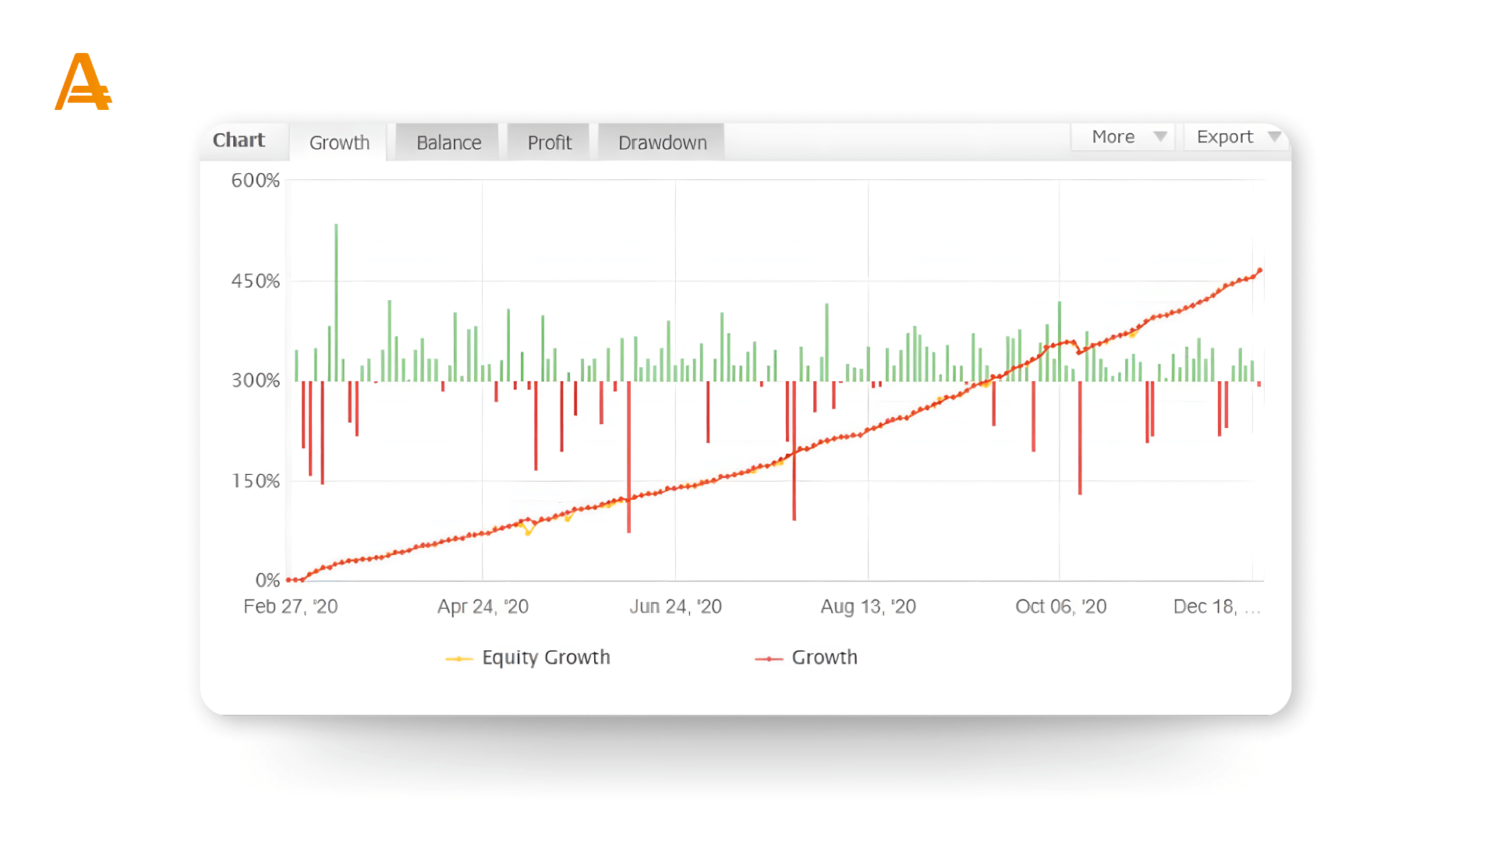This screenshot has height=842, width=1497.
Task: Click the yellow Equity Growth legend marker
Action: click(x=459, y=659)
